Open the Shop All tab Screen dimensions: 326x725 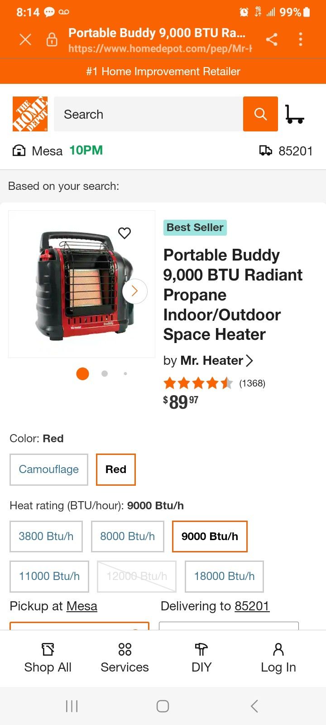(48, 657)
